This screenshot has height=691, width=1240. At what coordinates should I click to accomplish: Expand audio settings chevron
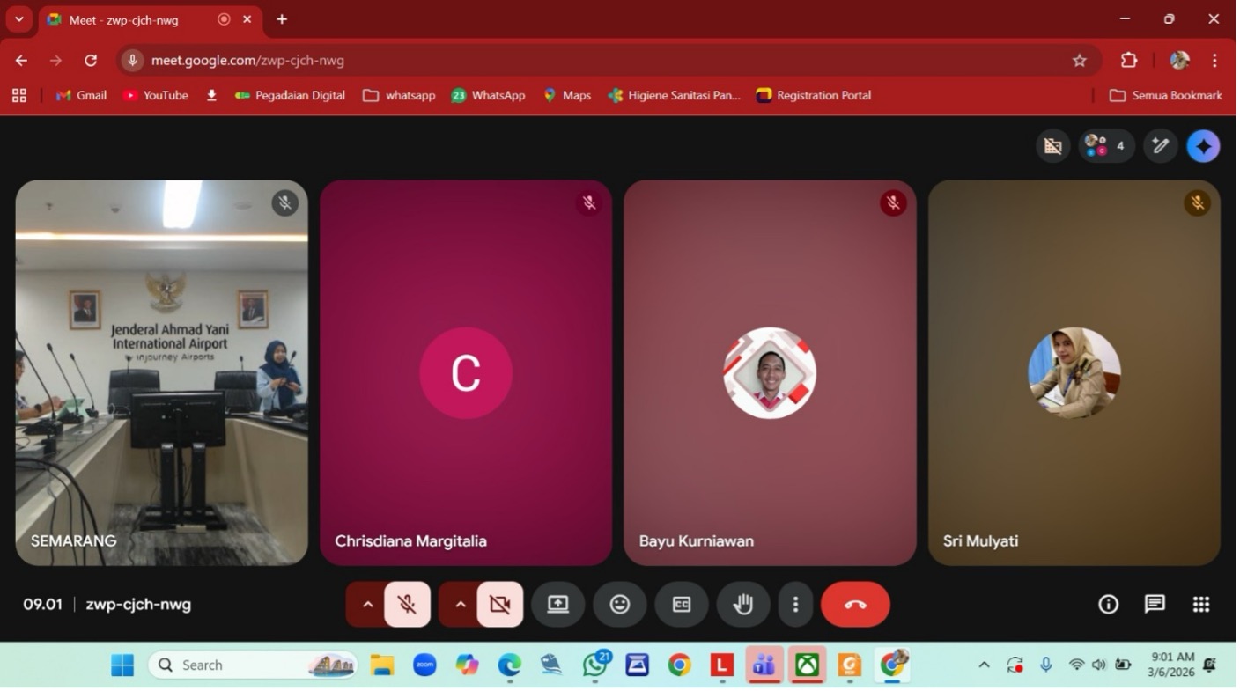(368, 605)
